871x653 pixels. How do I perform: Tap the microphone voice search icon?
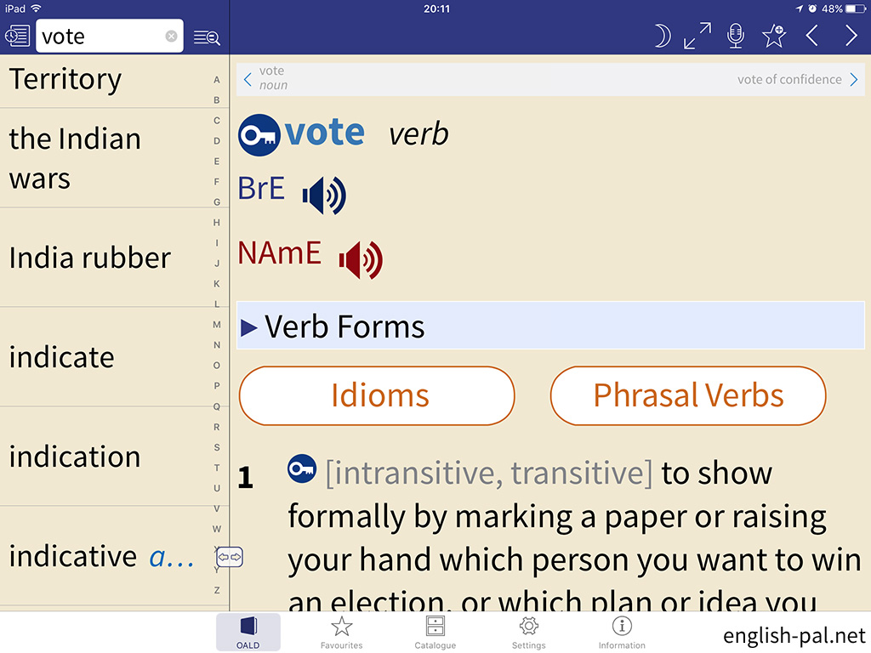click(x=736, y=36)
